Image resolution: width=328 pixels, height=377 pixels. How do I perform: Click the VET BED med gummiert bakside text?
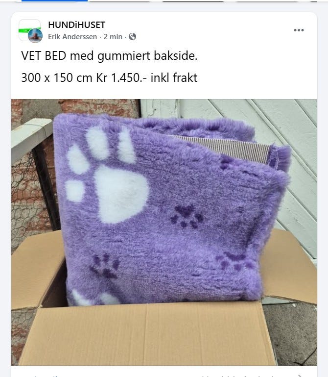coord(109,56)
